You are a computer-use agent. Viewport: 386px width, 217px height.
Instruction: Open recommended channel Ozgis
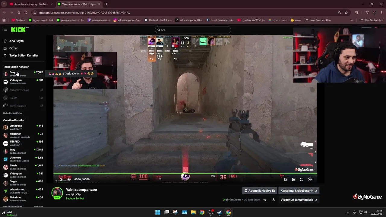pos(23,183)
